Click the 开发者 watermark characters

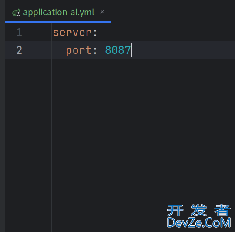click(199, 210)
